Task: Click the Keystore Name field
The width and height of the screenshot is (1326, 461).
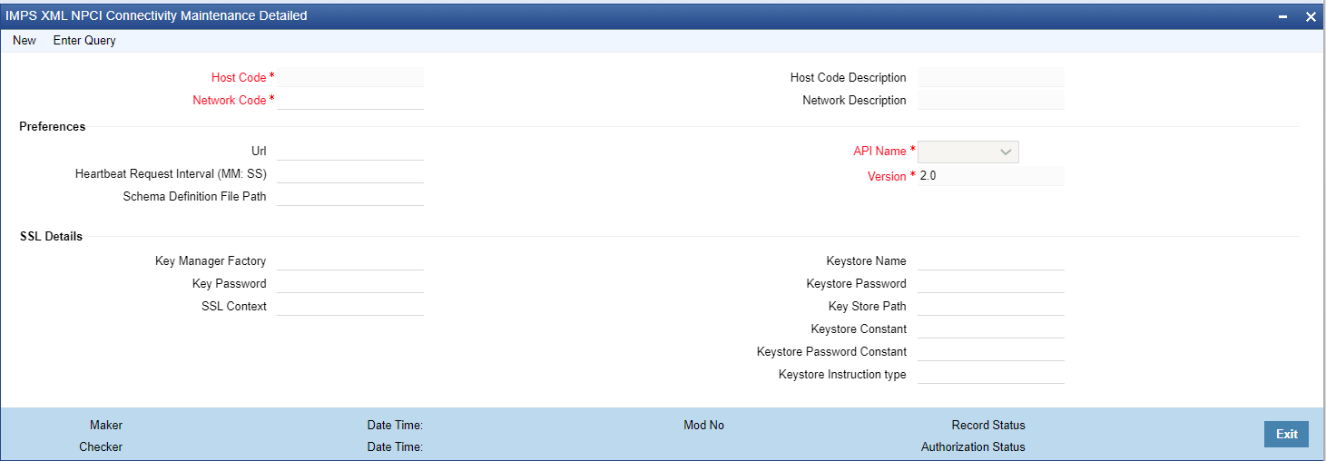Action: (x=991, y=260)
